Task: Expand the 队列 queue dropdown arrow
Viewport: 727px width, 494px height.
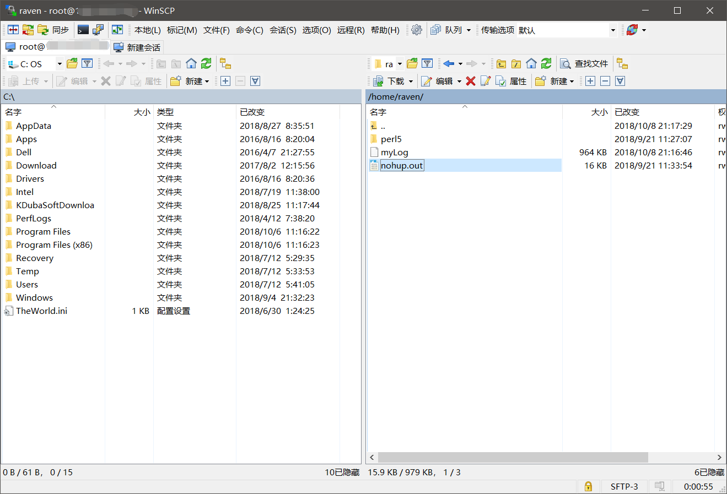Action: (x=469, y=30)
